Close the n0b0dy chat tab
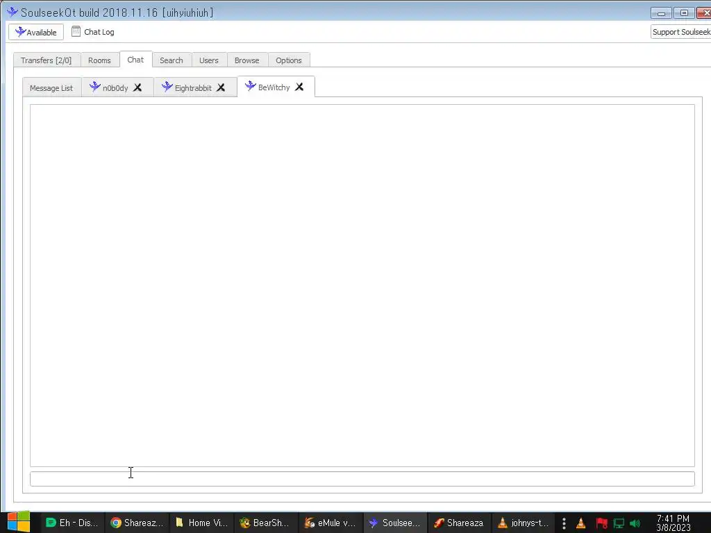The width and height of the screenshot is (711, 533). tap(137, 87)
